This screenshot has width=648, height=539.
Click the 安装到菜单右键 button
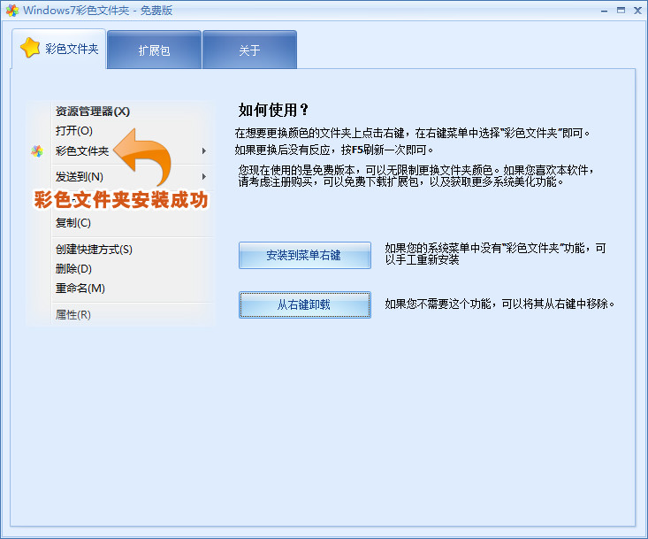[305, 255]
